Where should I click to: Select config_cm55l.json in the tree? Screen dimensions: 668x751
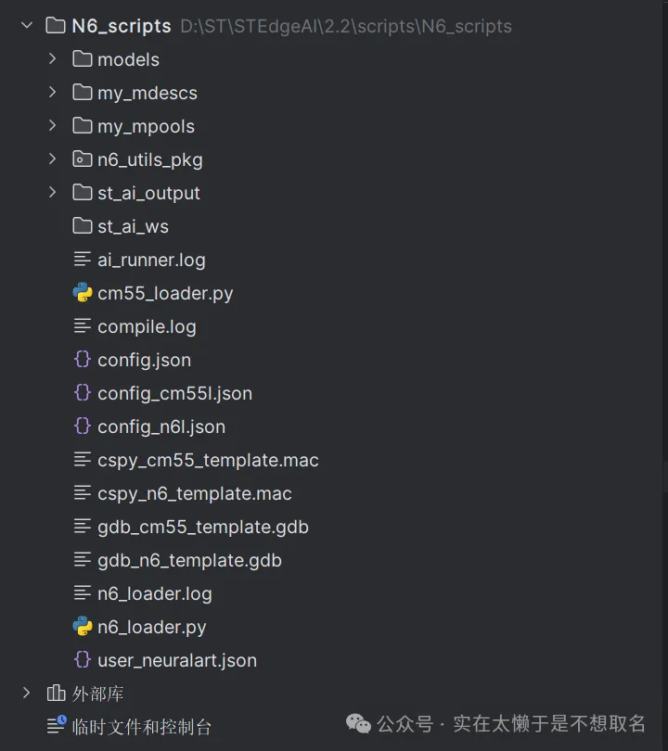pyautogui.click(x=174, y=393)
